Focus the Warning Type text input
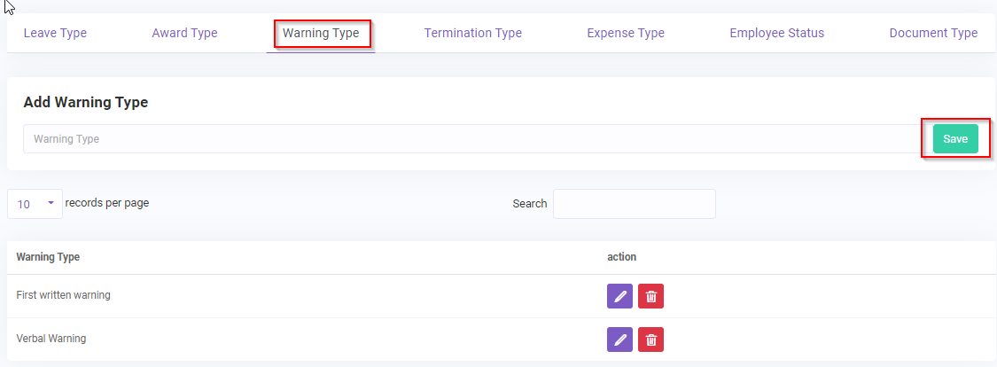Viewport: 997px width, 367px height. point(470,139)
